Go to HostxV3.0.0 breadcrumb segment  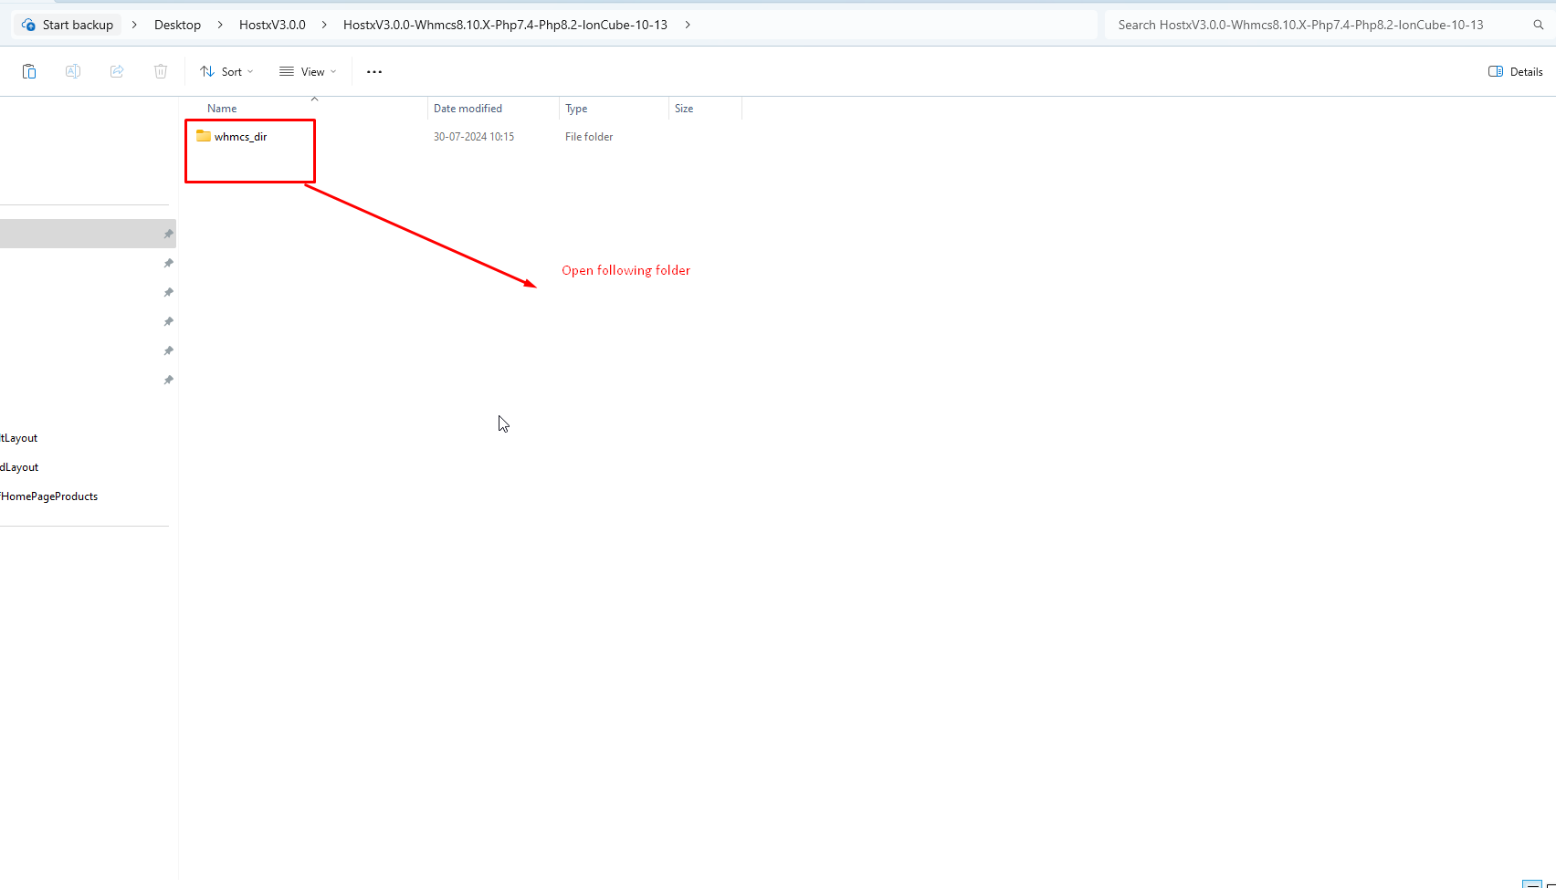coord(272,25)
